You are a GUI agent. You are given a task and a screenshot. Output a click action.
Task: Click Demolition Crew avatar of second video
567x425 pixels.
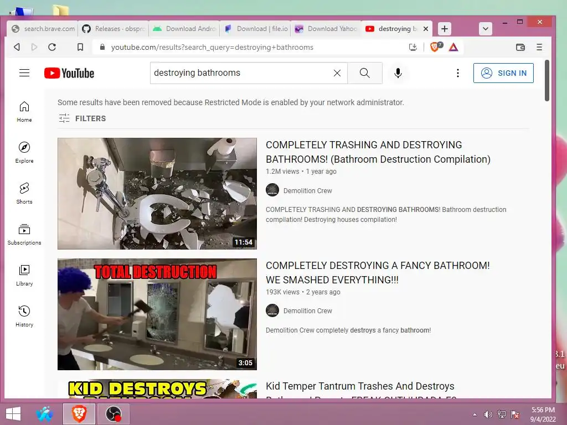(272, 310)
